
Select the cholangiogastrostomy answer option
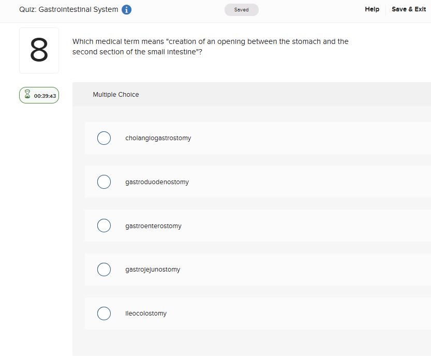(104, 138)
